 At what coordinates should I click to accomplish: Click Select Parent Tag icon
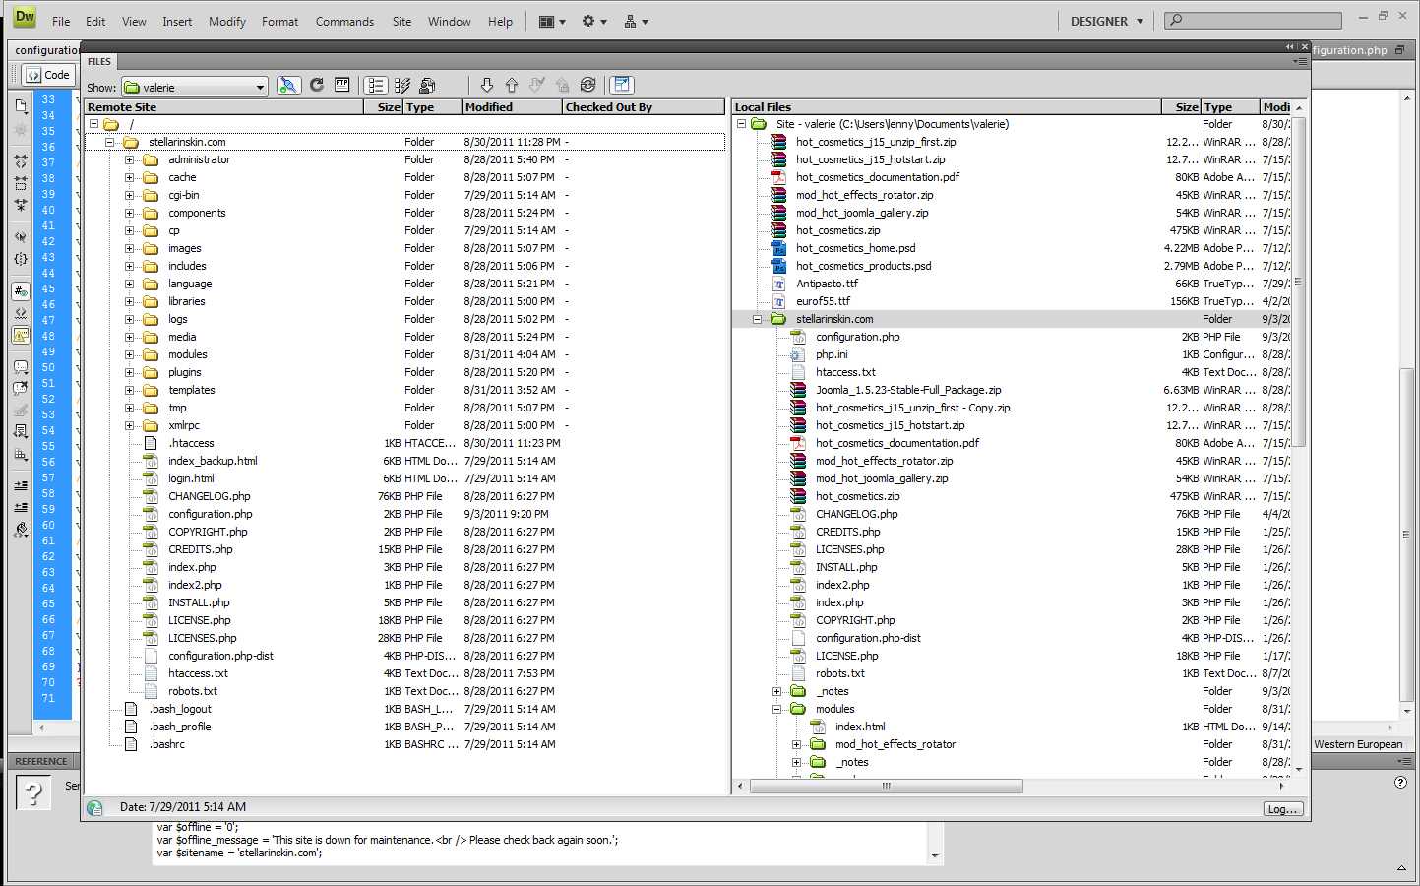click(x=21, y=237)
